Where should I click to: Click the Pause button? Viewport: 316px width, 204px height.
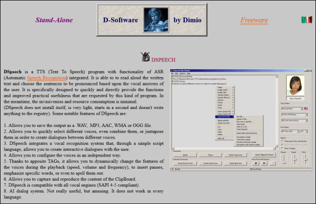click(x=210, y=155)
